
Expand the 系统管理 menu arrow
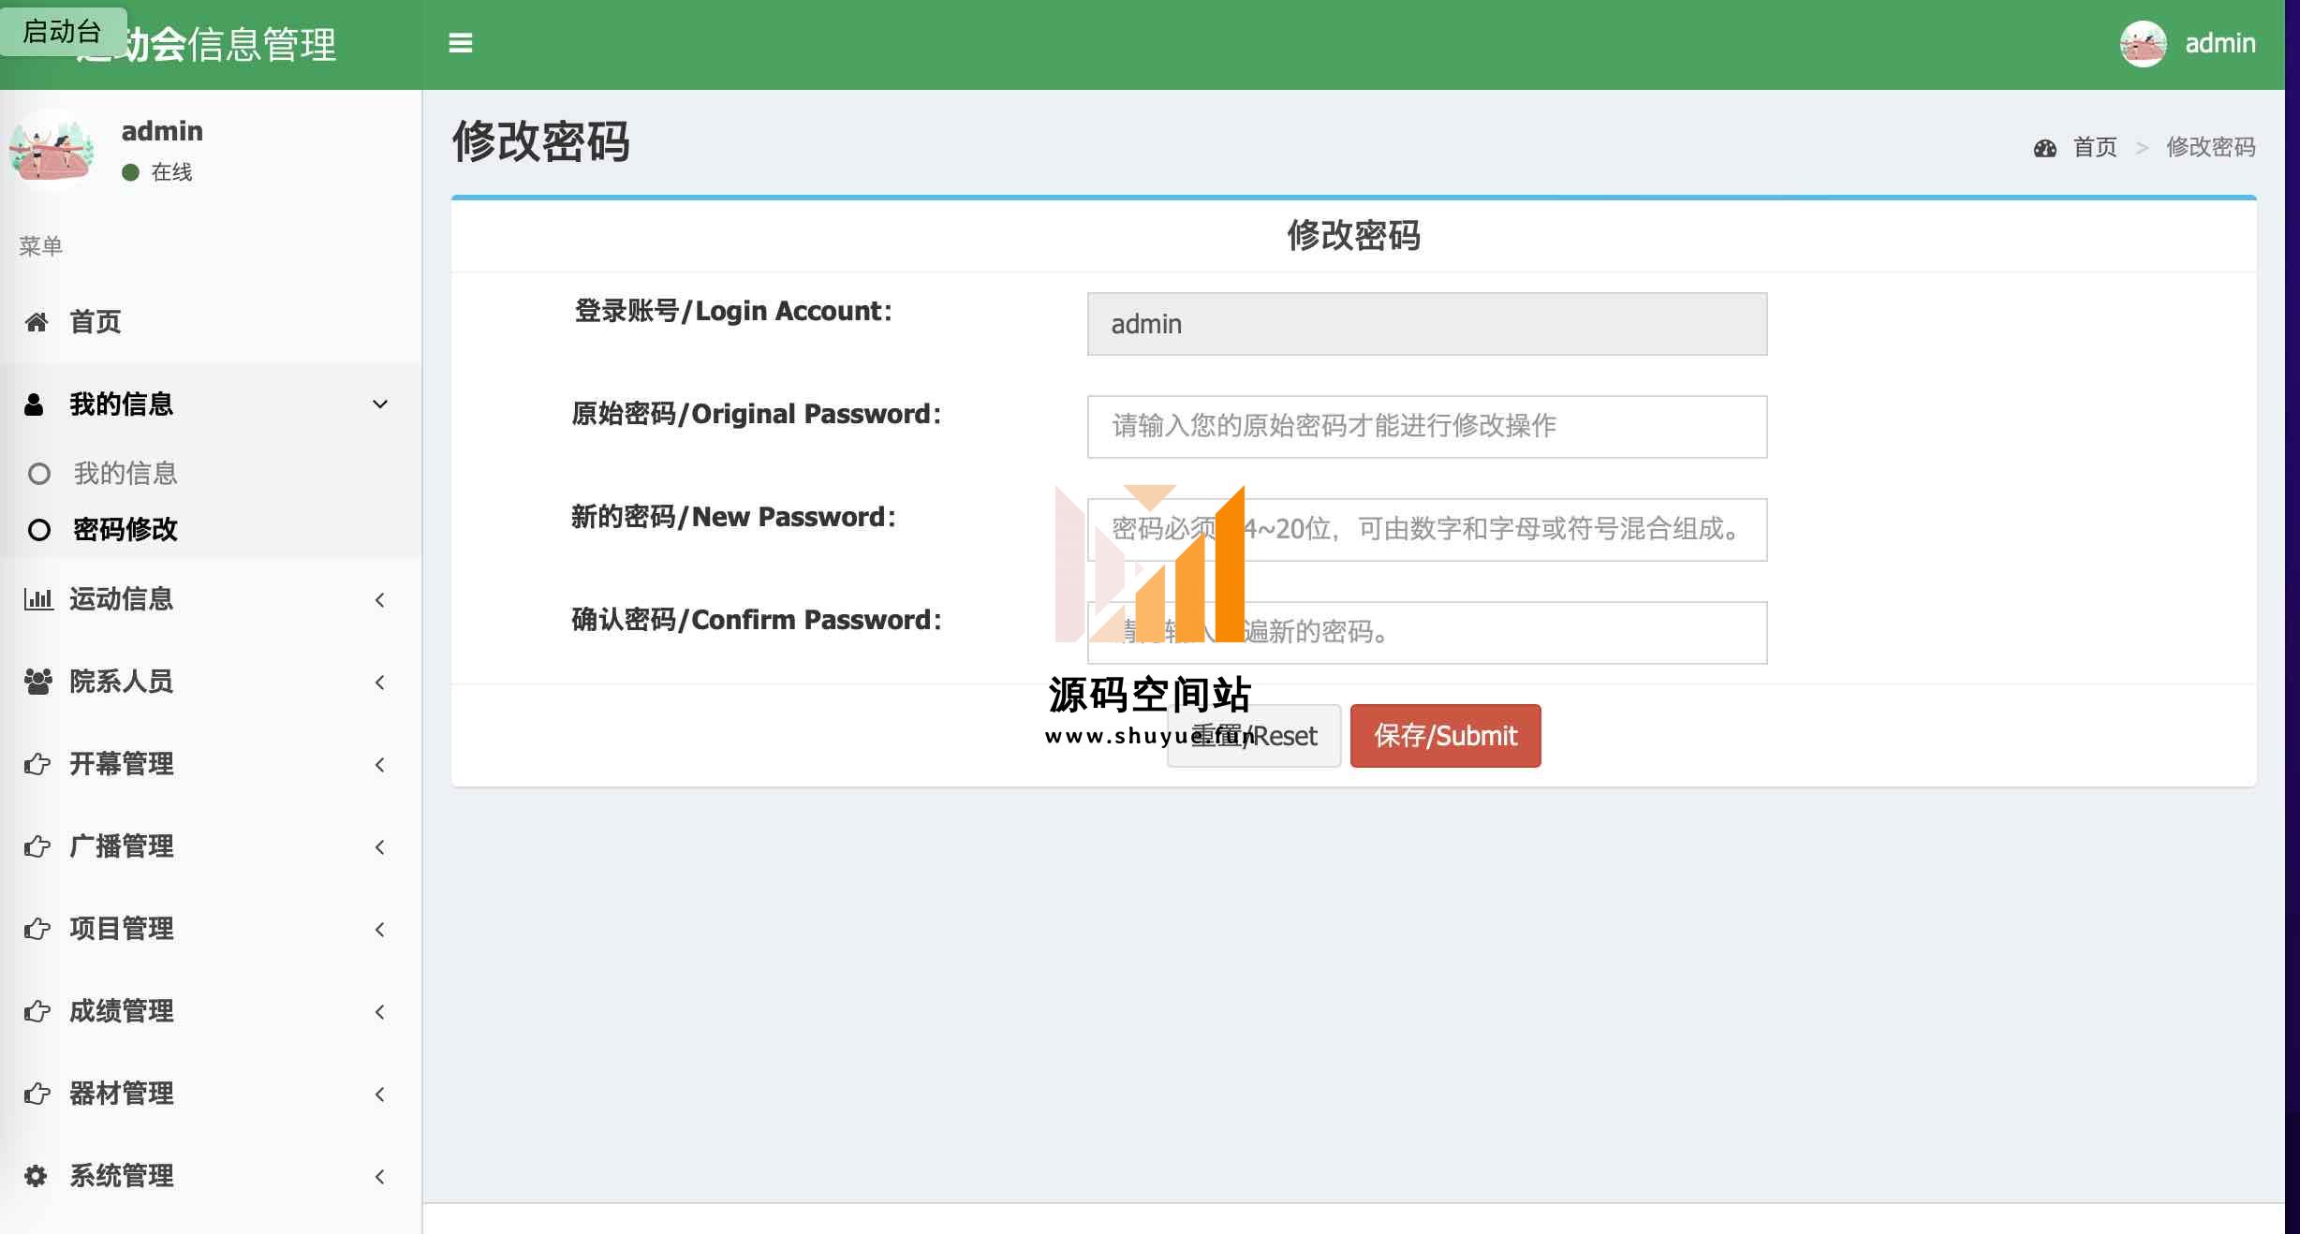[x=379, y=1177]
